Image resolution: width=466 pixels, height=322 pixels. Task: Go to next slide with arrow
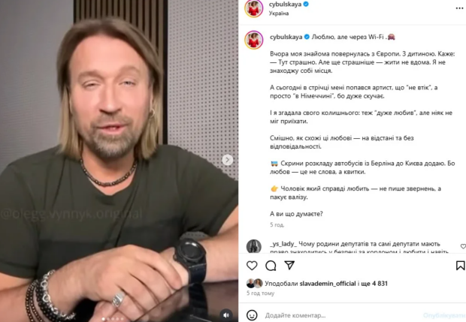pyautogui.click(x=227, y=160)
